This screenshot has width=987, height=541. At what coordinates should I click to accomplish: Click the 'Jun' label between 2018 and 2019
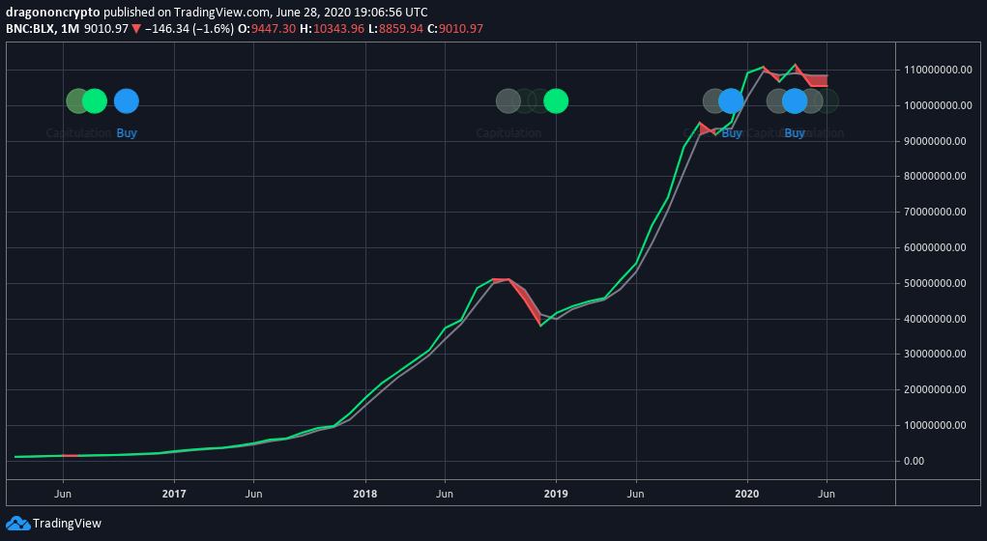coord(445,494)
